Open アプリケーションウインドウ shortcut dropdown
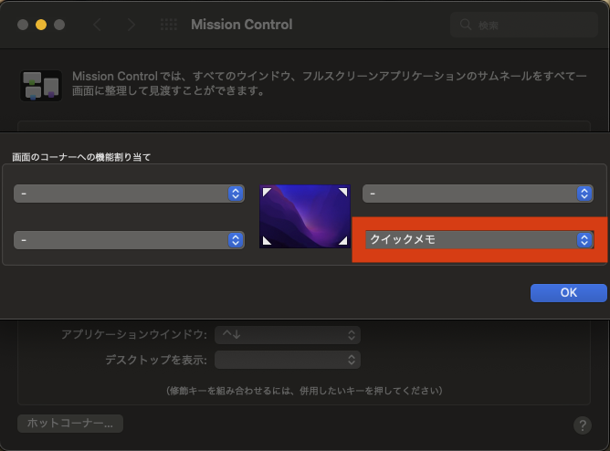 (x=288, y=335)
